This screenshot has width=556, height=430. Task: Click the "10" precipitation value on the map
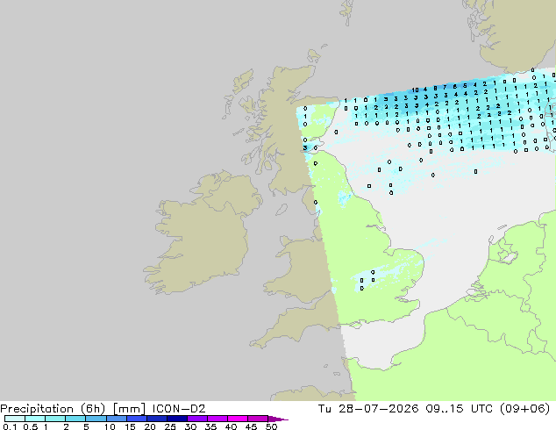[415, 90]
